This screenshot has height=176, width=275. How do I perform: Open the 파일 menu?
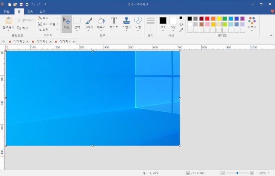[7, 12]
